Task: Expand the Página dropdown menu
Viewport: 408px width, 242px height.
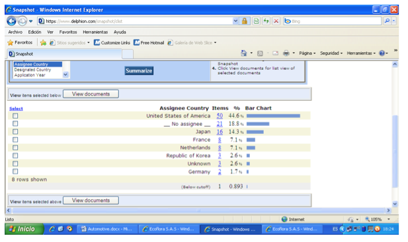Action: point(307,53)
